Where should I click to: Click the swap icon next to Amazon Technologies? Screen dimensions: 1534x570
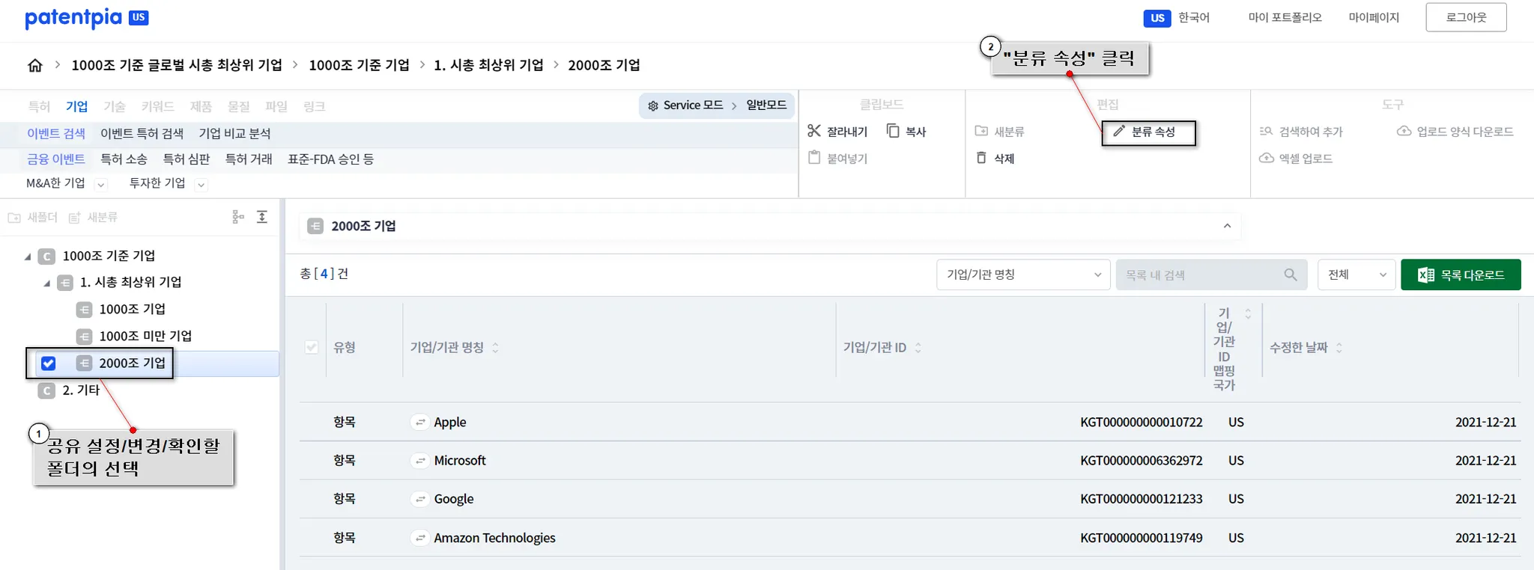point(421,538)
